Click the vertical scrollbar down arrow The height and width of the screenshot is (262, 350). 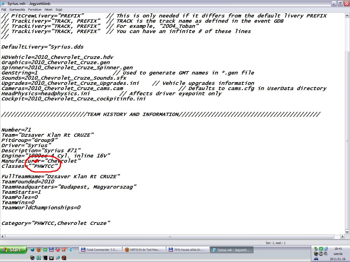click(347, 232)
